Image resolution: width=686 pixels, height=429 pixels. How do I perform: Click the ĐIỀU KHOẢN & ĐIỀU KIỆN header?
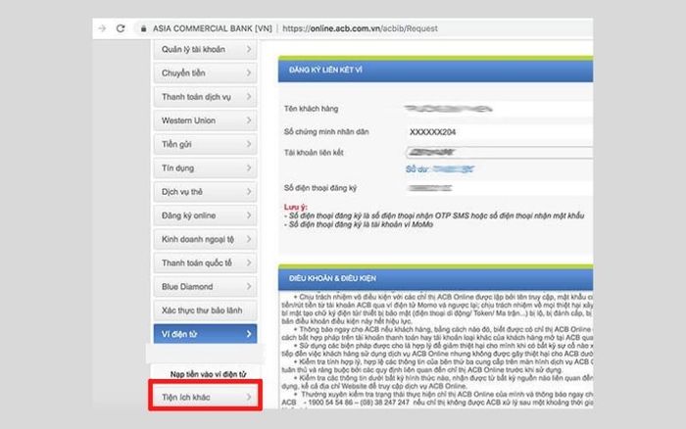pos(332,278)
